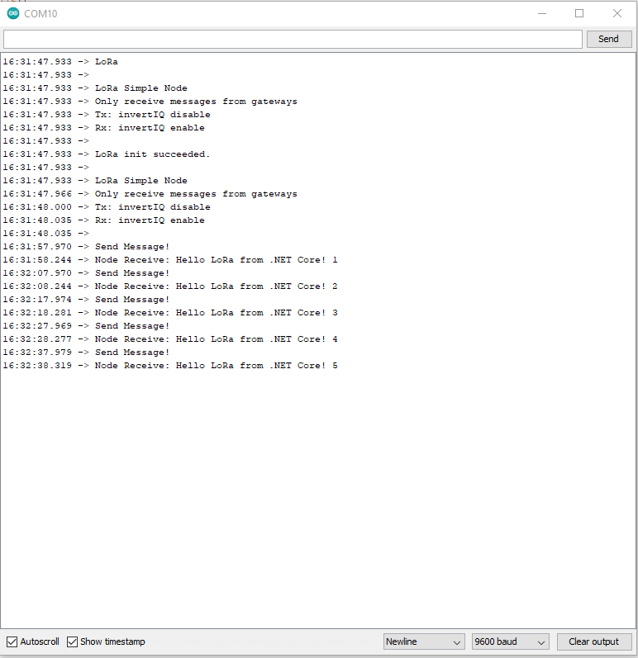Close the COM10 serial monitor window
This screenshot has height=658, width=638.
[617, 14]
